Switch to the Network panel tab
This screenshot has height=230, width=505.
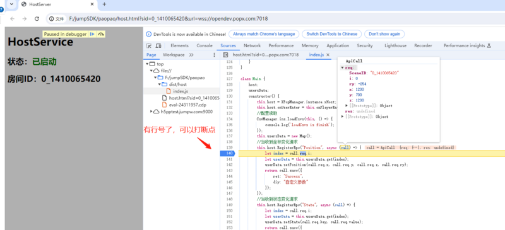click(x=252, y=45)
